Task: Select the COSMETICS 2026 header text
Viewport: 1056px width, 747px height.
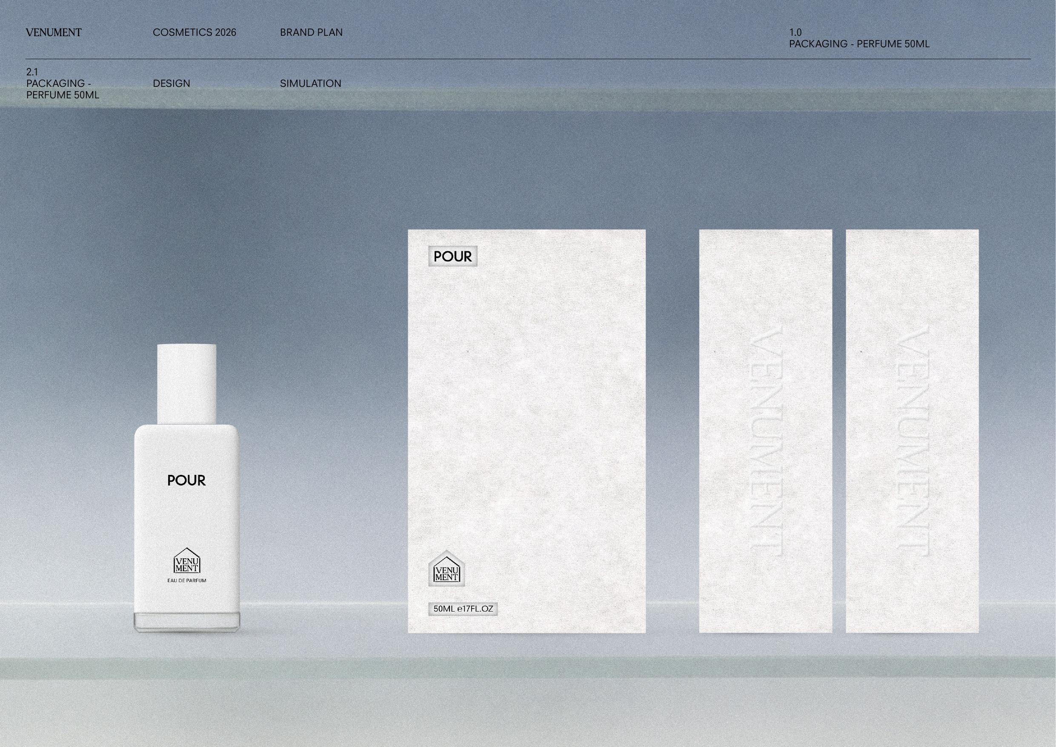Action: pos(194,32)
